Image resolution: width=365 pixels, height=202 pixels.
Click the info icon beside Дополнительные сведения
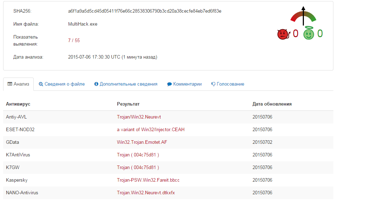pos(96,84)
